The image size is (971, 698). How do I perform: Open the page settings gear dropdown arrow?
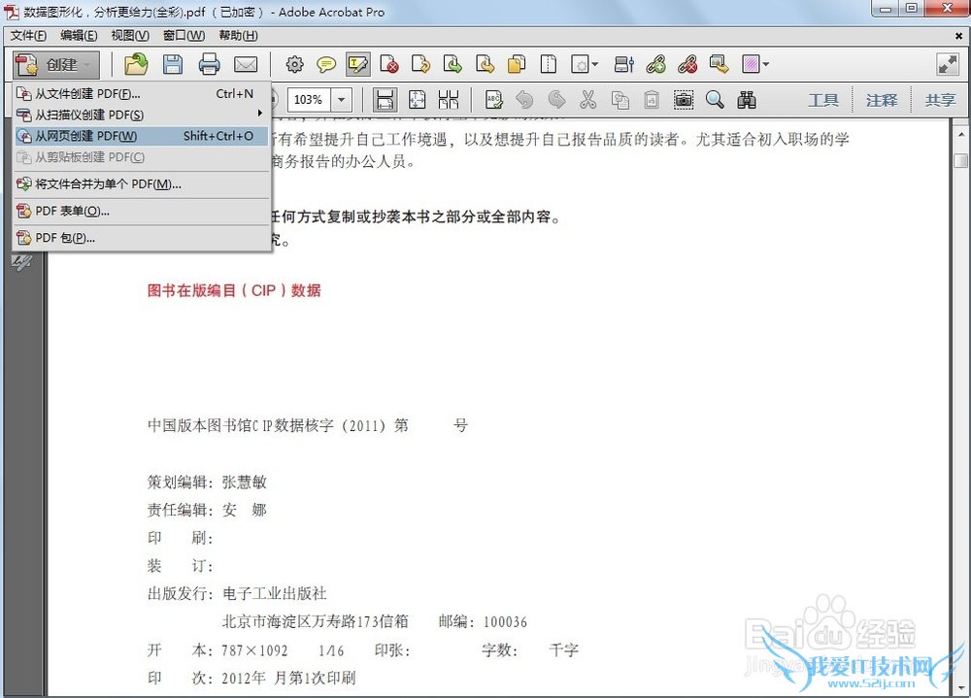(594, 64)
